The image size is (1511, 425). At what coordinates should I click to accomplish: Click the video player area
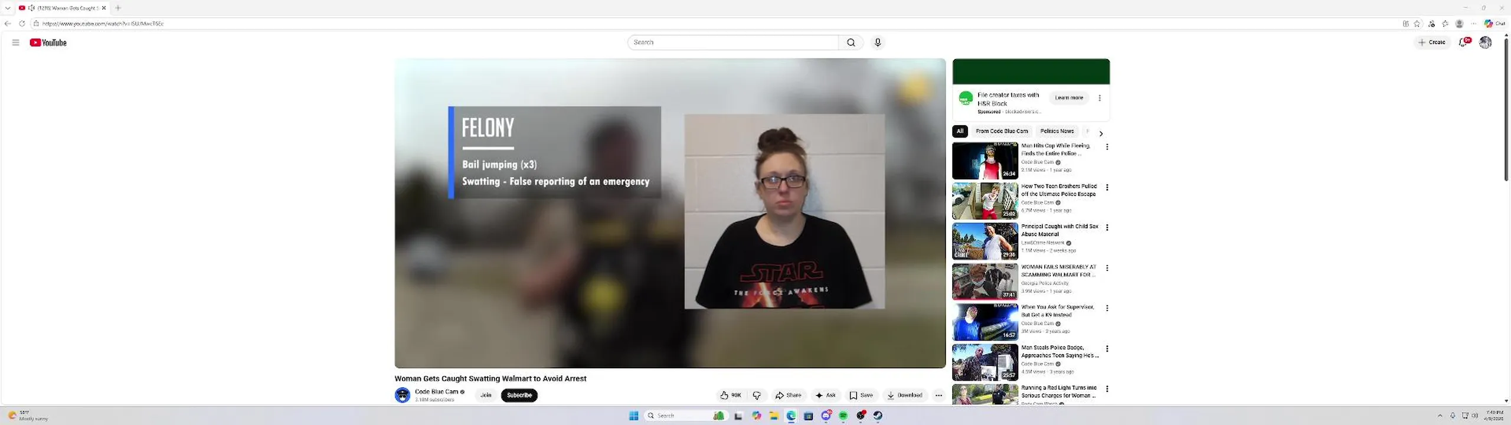point(670,213)
